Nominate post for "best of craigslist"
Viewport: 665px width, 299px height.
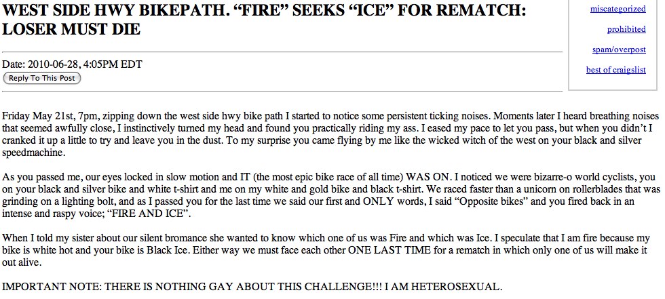coord(615,70)
